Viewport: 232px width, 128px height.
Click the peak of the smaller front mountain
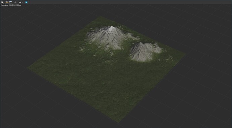click(140, 43)
